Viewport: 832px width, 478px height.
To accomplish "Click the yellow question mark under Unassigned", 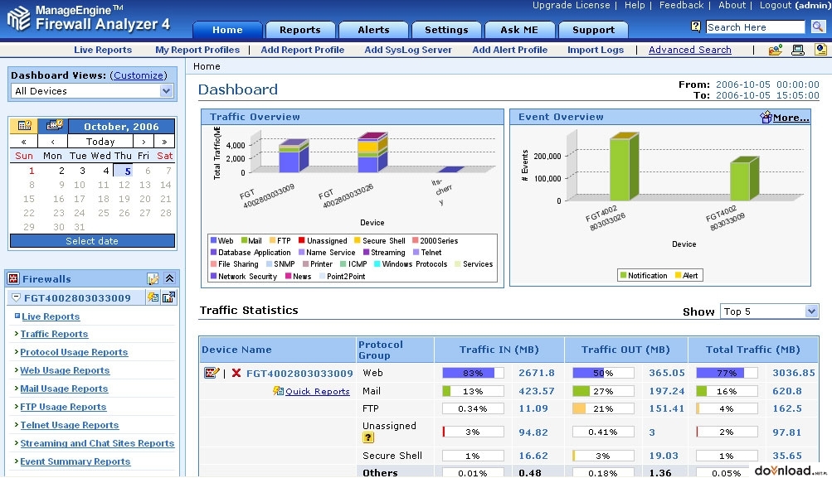I will pos(367,437).
